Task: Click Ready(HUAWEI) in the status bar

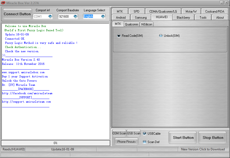Action: pos(14,149)
